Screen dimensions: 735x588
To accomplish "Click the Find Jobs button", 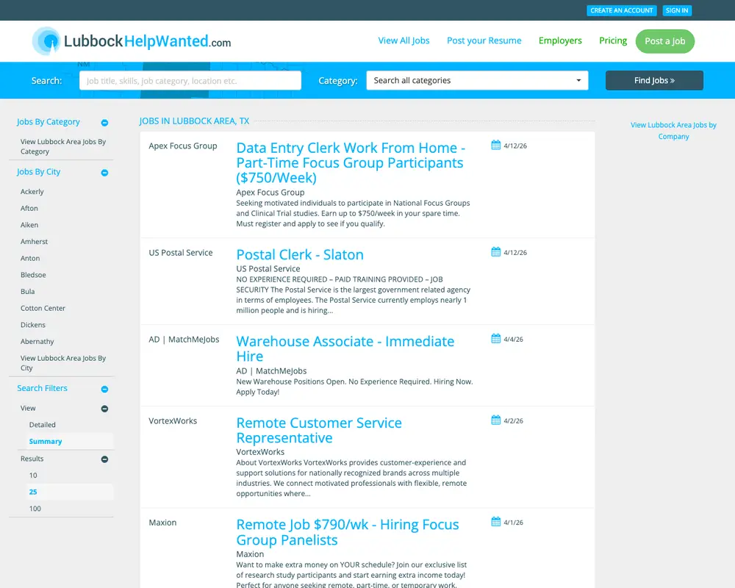I will tap(654, 80).
